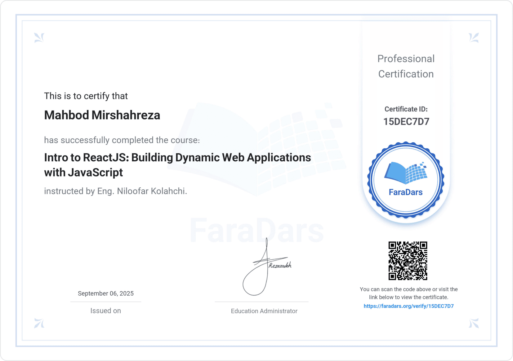Click the "This is to certify that" text
513x361 pixels.
[x=86, y=96]
